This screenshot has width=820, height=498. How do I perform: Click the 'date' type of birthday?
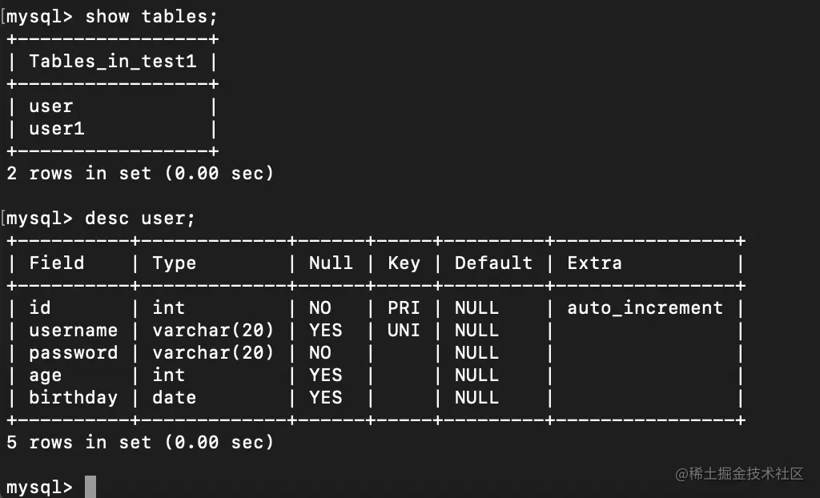175,397
